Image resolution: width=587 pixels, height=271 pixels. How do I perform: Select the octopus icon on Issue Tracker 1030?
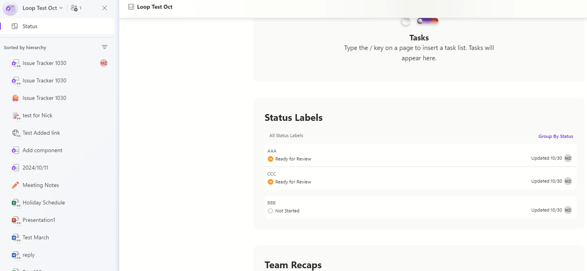pos(16,98)
